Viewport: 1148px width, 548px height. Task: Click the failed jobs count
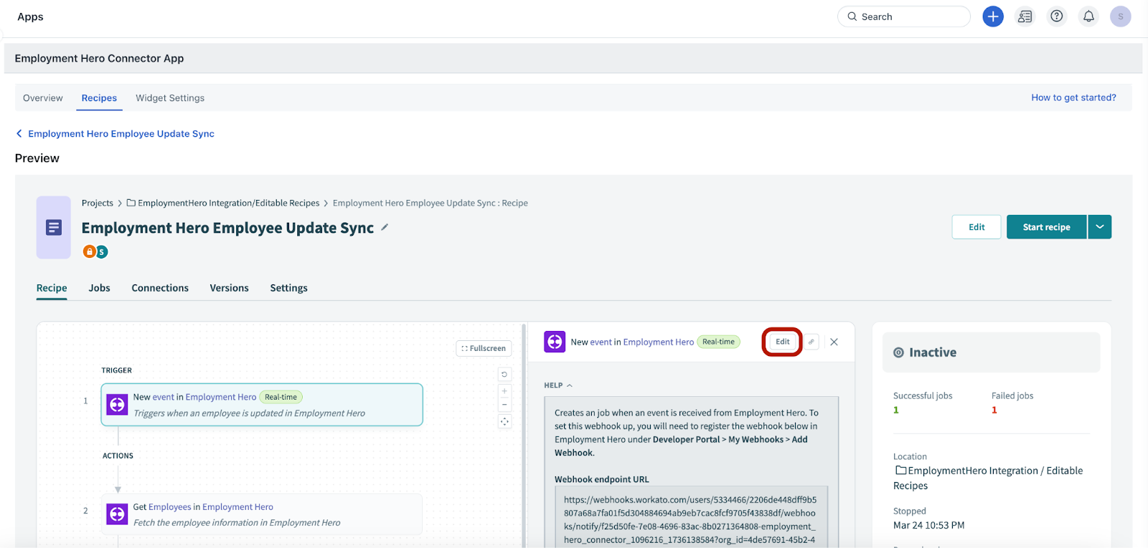(x=994, y=410)
